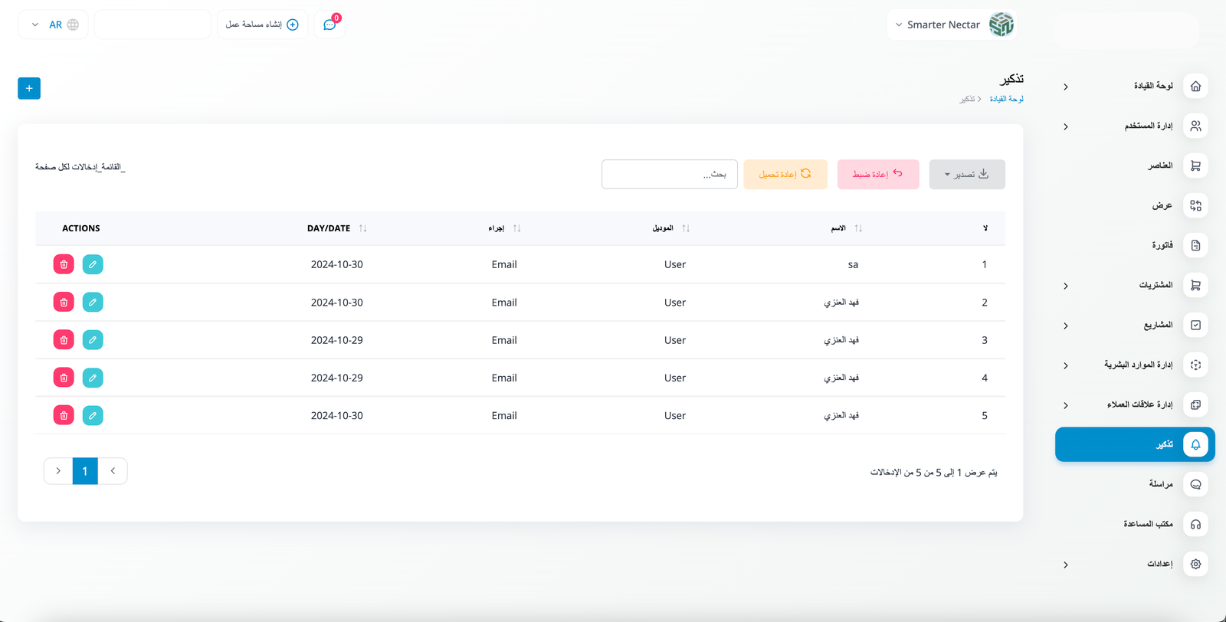Screen dimensions: 1226x622
Task: Select العناصر from the sidebar menu
Action: pyautogui.click(x=1159, y=166)
